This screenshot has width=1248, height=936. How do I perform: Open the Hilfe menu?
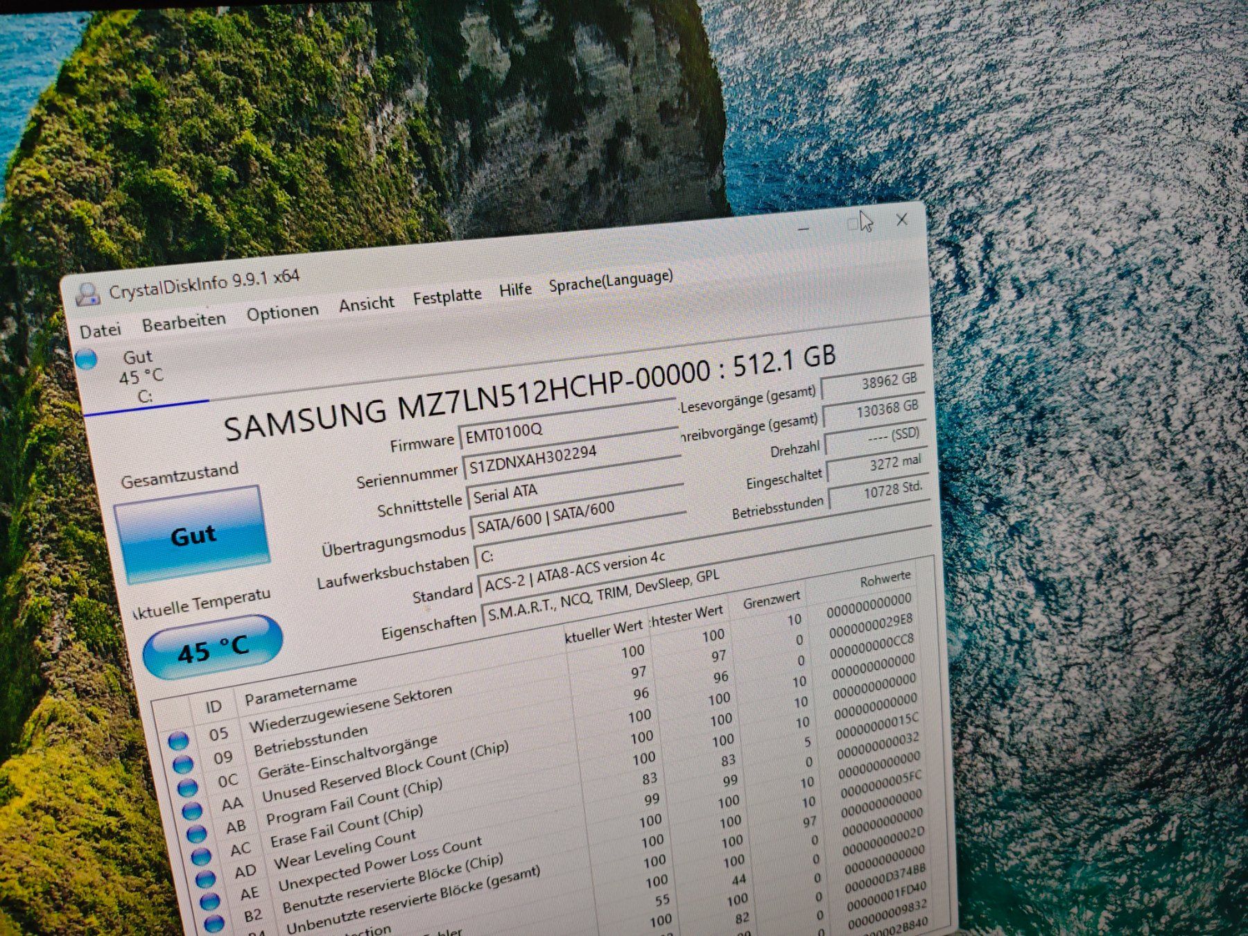click(x=515, y=289)
